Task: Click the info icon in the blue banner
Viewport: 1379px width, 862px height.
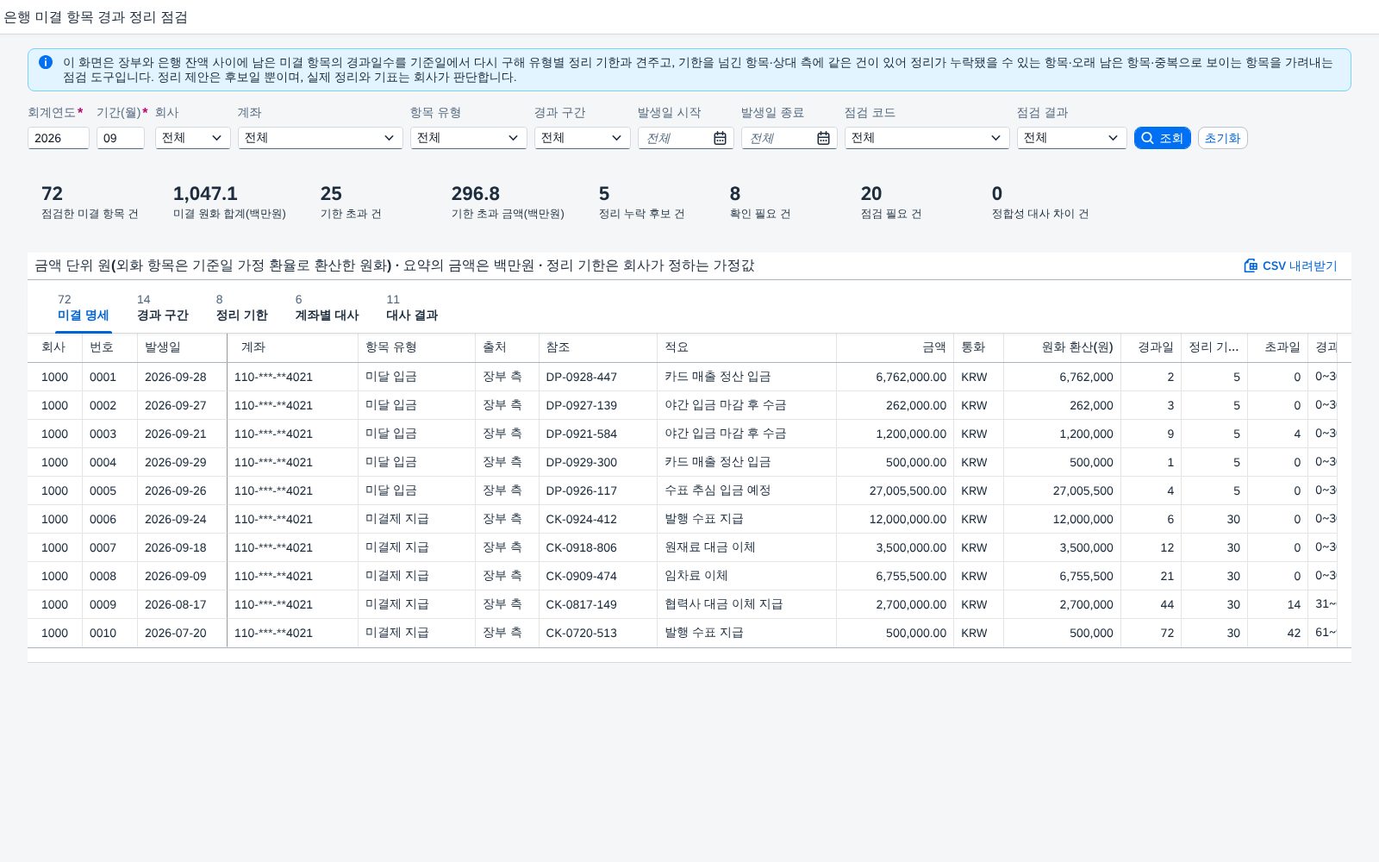Action: tap(46, 62)
